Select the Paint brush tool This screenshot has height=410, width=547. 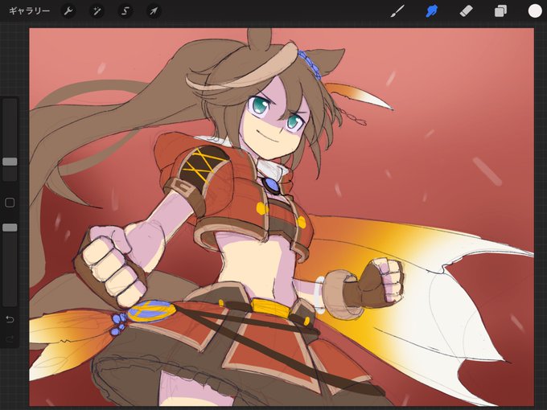click(397, 11)
